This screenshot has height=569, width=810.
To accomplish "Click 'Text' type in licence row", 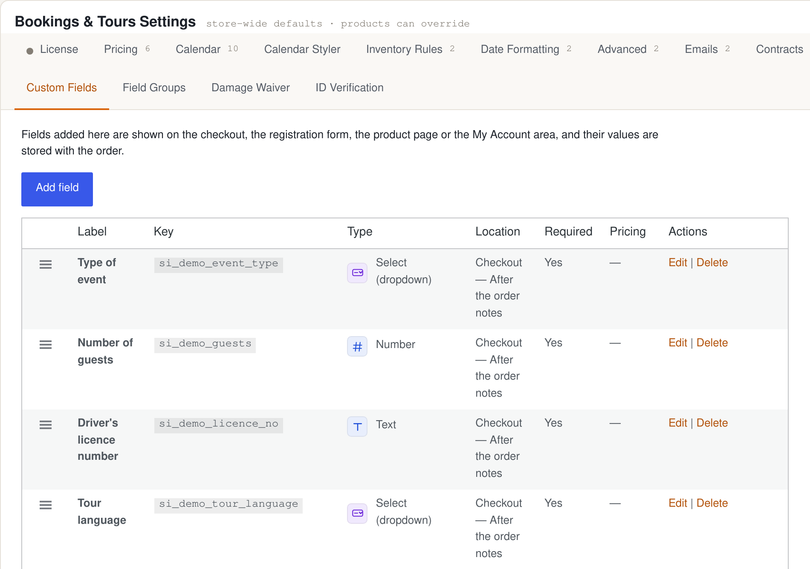I will point(386,425).
